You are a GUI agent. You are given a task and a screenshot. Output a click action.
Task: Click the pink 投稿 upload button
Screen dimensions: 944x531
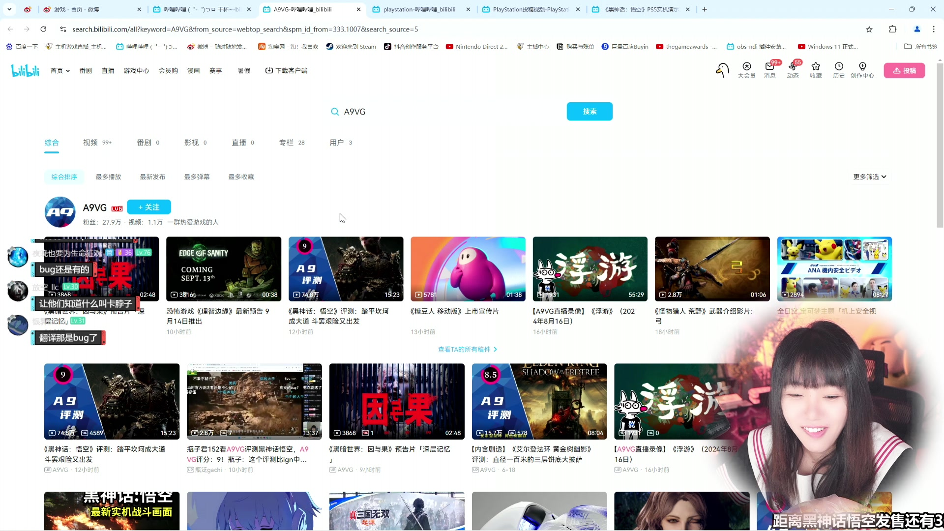[x=904, y=70]
